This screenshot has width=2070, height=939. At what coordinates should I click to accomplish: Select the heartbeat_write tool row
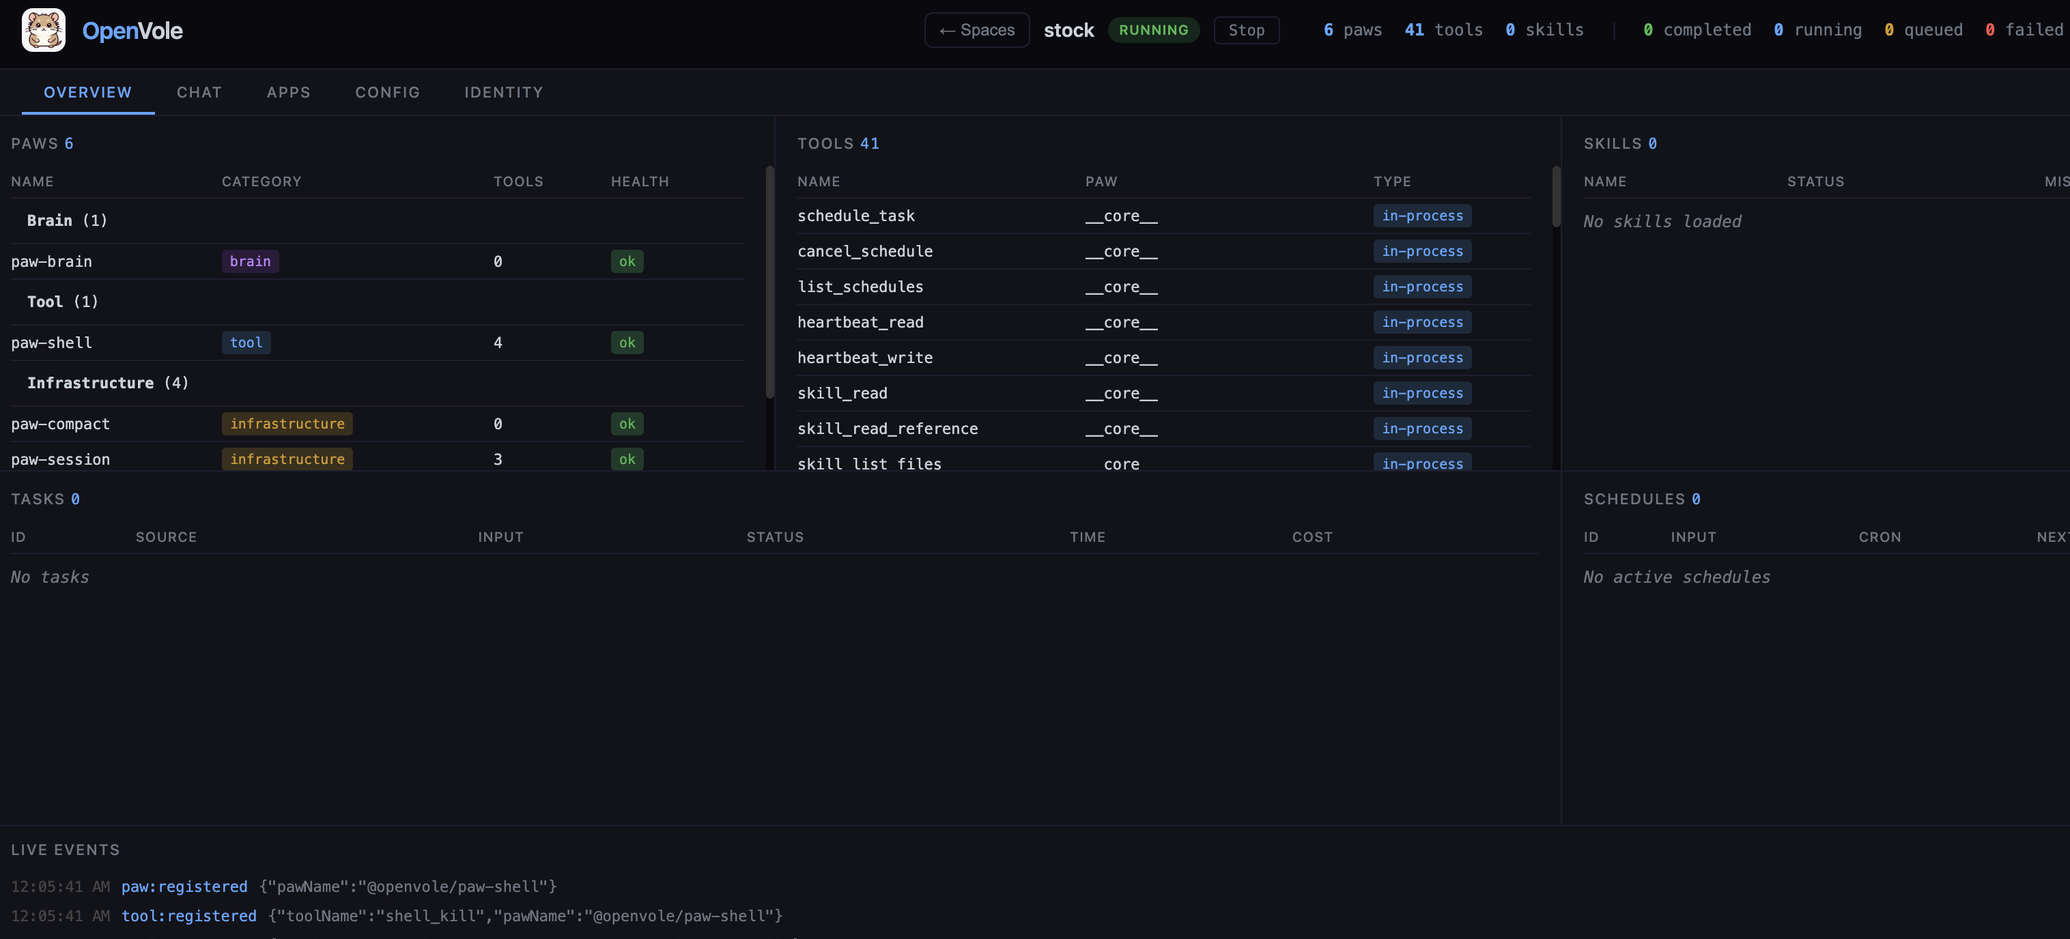pos(1163,357)
